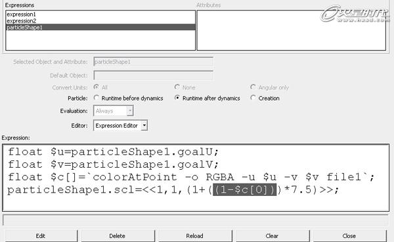Screen dimensions: 394x242
Task: Select the Angular only radio button
Action: 253,87
